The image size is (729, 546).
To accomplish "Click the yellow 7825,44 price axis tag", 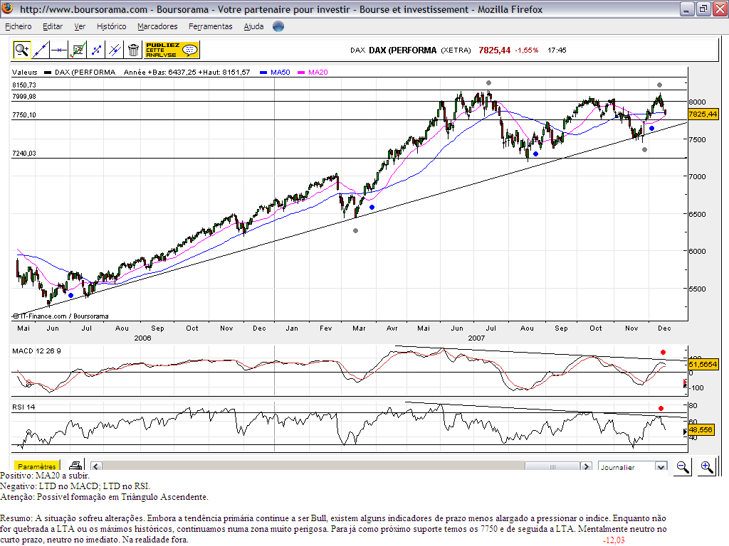I will point(703,114).
